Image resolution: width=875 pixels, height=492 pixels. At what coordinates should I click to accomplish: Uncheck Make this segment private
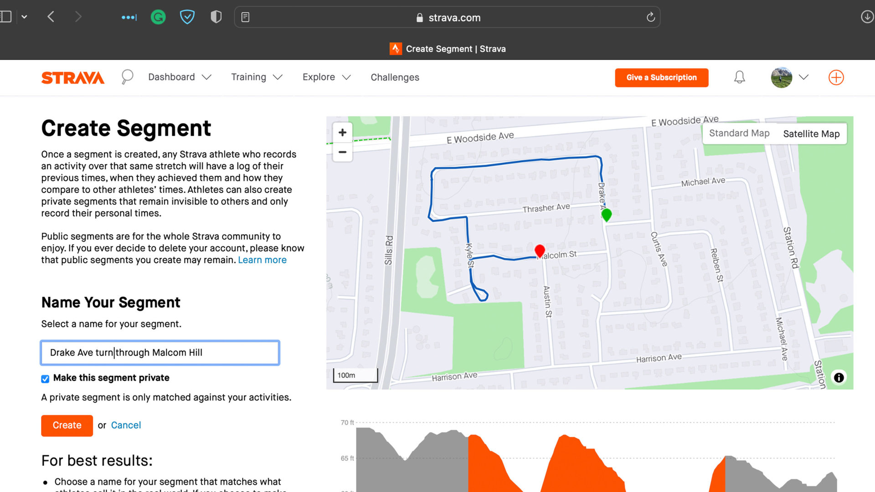(45, 378)
